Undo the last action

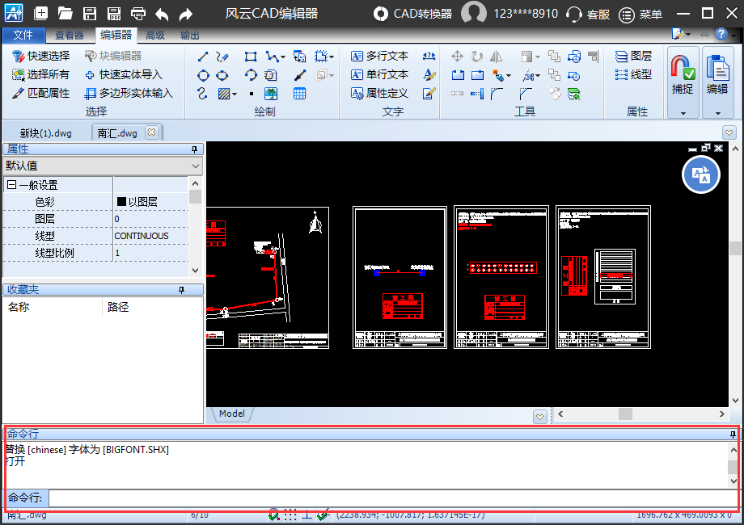[162, 15]
